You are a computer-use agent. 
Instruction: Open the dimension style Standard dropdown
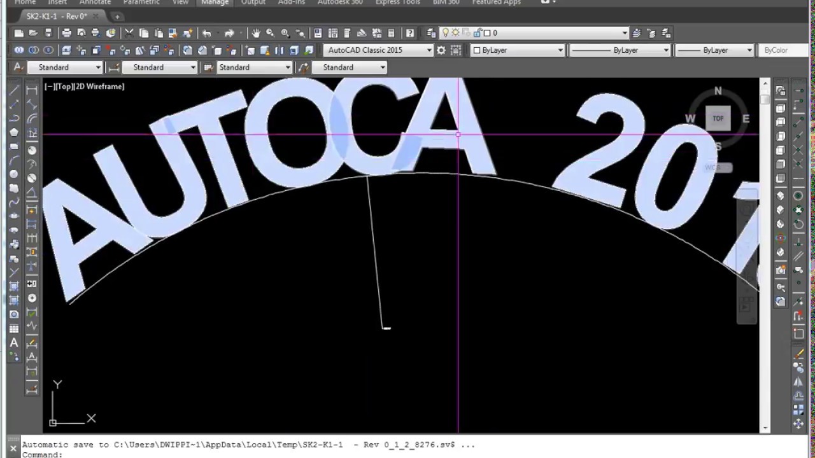[193, 67]
